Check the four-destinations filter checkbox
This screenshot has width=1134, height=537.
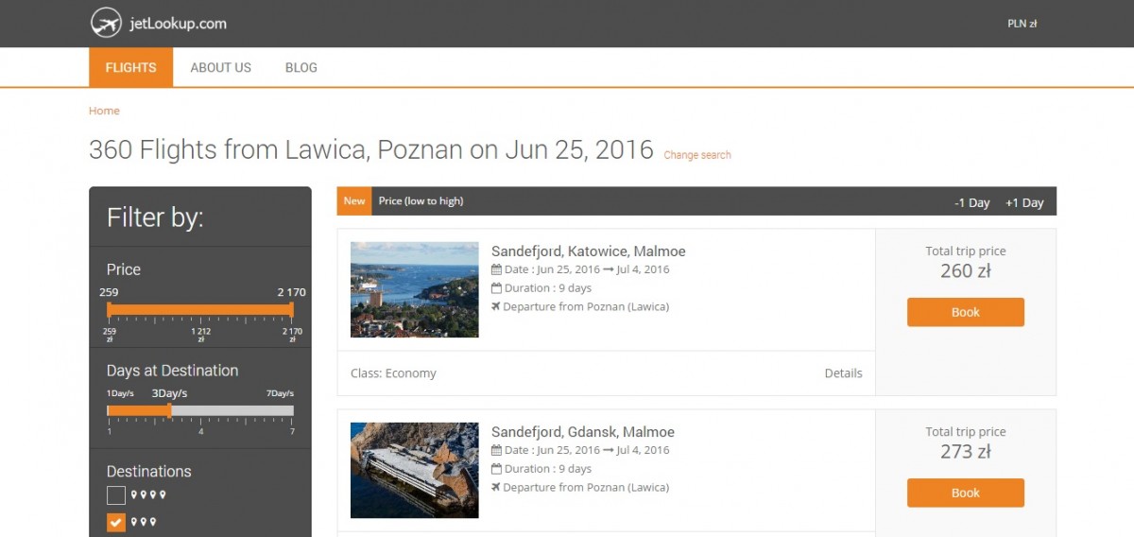[x=115, y=494]
